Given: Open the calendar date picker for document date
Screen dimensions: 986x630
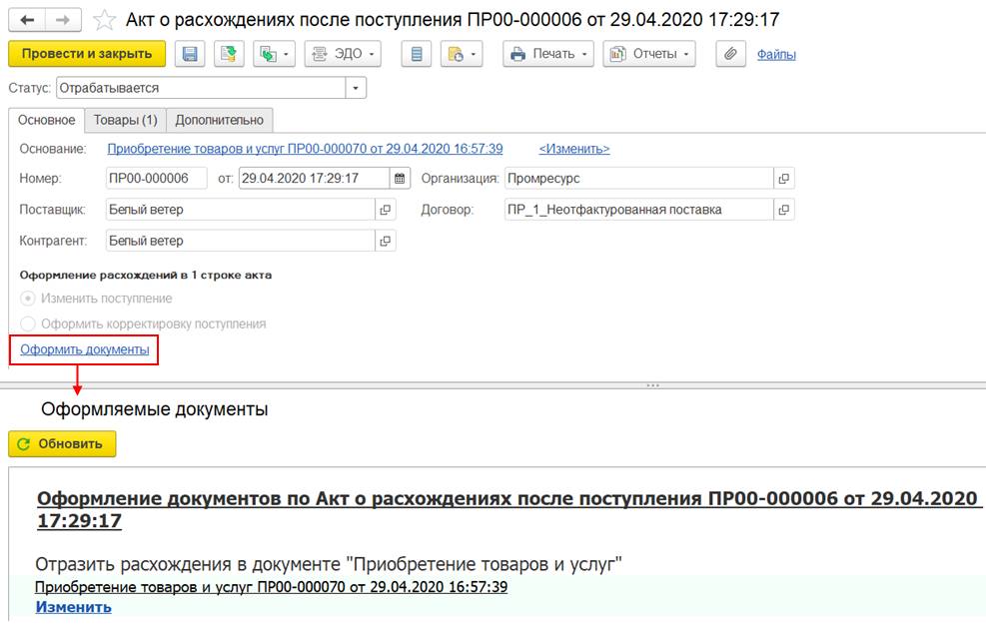Looking at the screenshot, I should pos(401,179).
